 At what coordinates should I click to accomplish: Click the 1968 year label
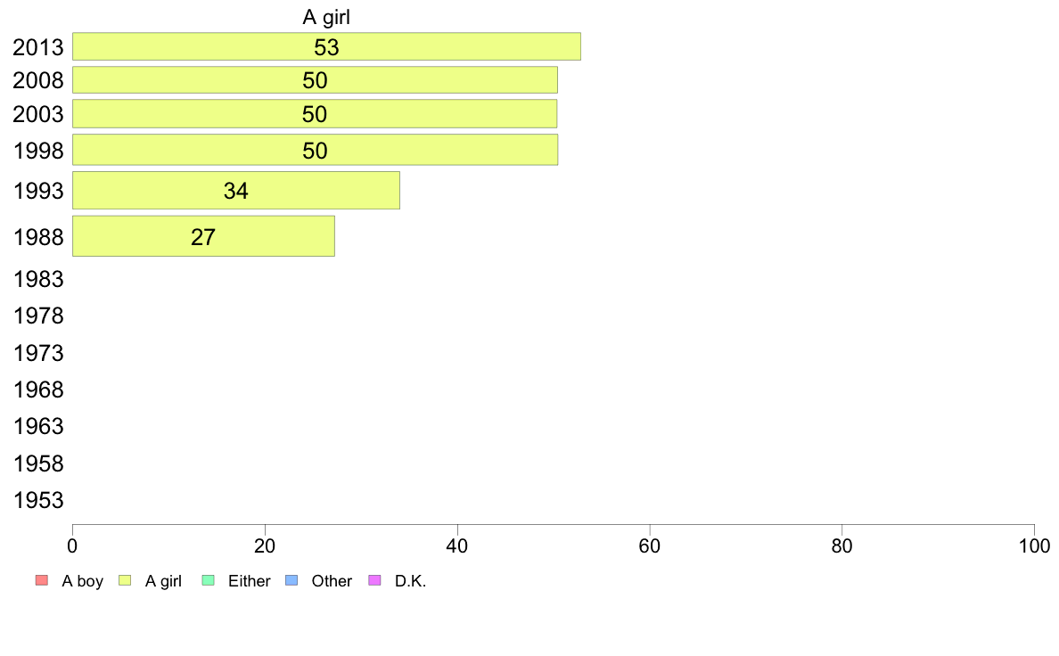point(38,389)
